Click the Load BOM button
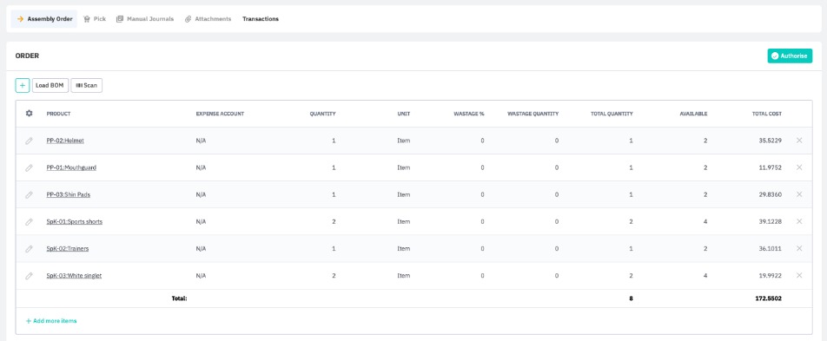827x341 pixels. pyautogui.click(x=50, y=85)
